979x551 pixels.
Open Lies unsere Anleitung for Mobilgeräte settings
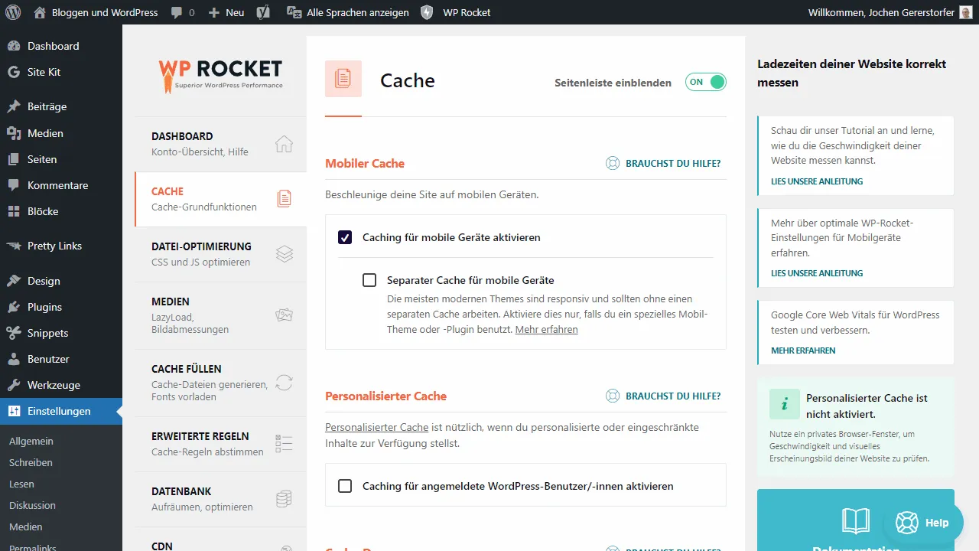pyautogui.click(x=817, y=273)
